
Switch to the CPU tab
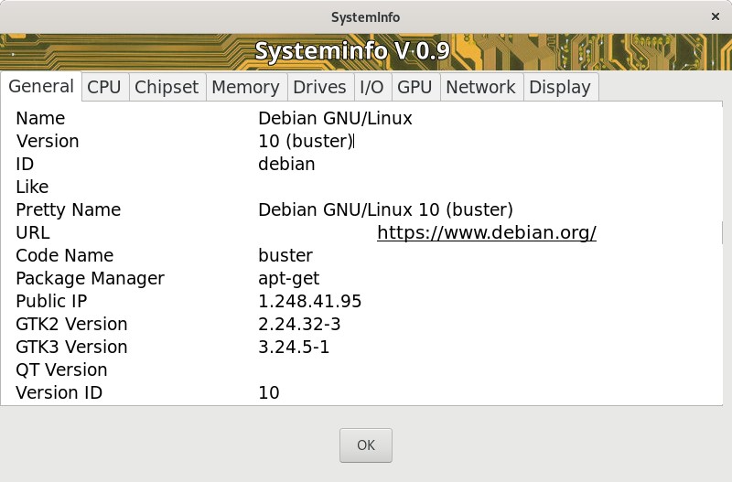(x=103, y=87)
